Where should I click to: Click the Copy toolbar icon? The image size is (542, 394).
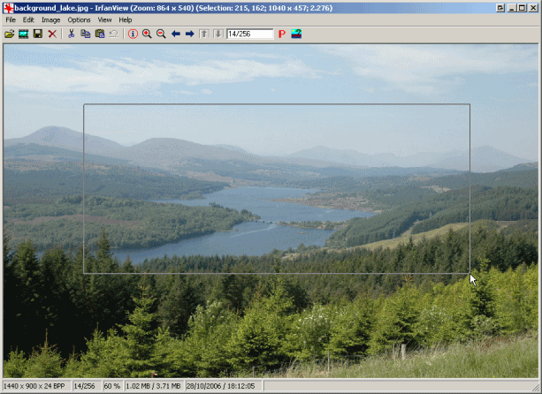[86, 34]
